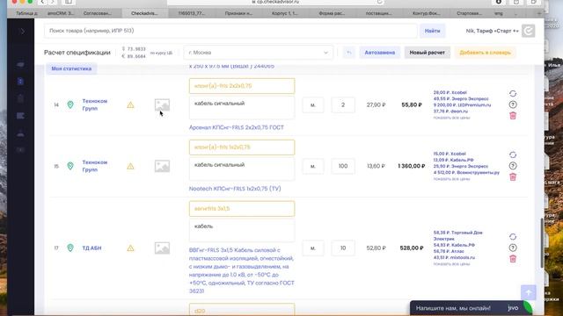Focus the product search field

tap(230, 31)
